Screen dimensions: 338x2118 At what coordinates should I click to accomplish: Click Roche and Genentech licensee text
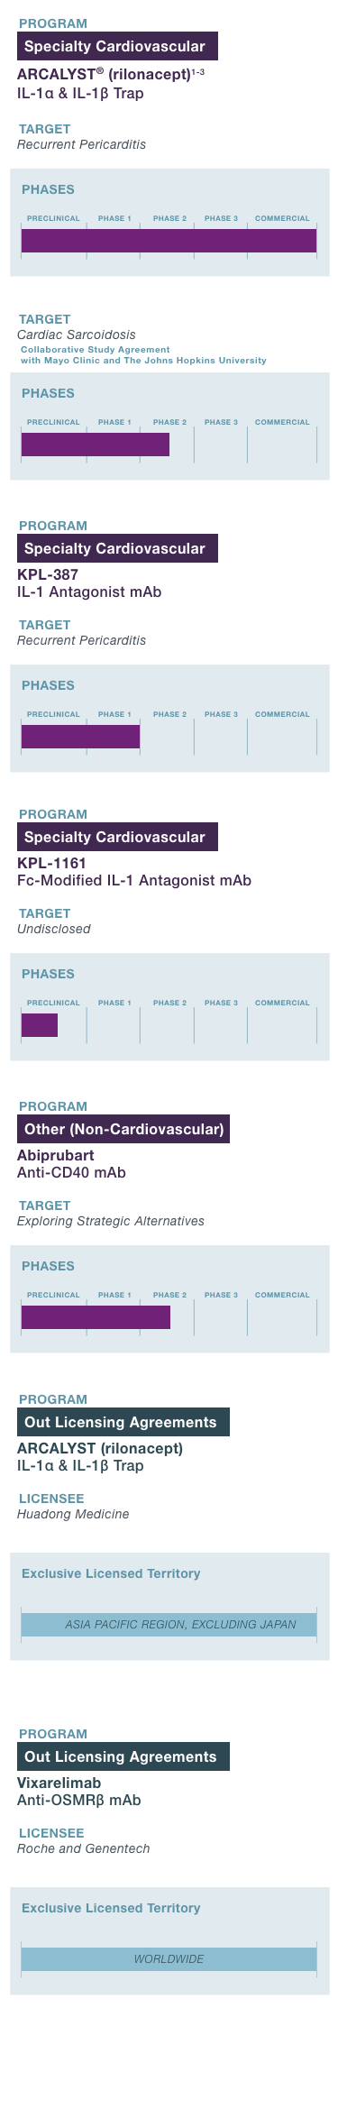[x=84, y=1848]
